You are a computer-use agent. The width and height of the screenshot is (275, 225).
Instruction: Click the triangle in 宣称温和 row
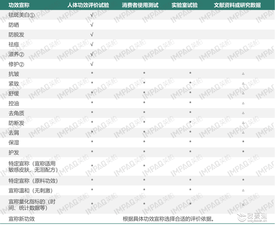pos(243,190)
